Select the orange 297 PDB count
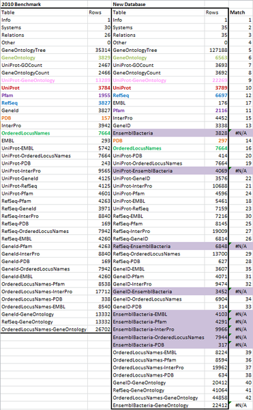 [x=216, y=141]
